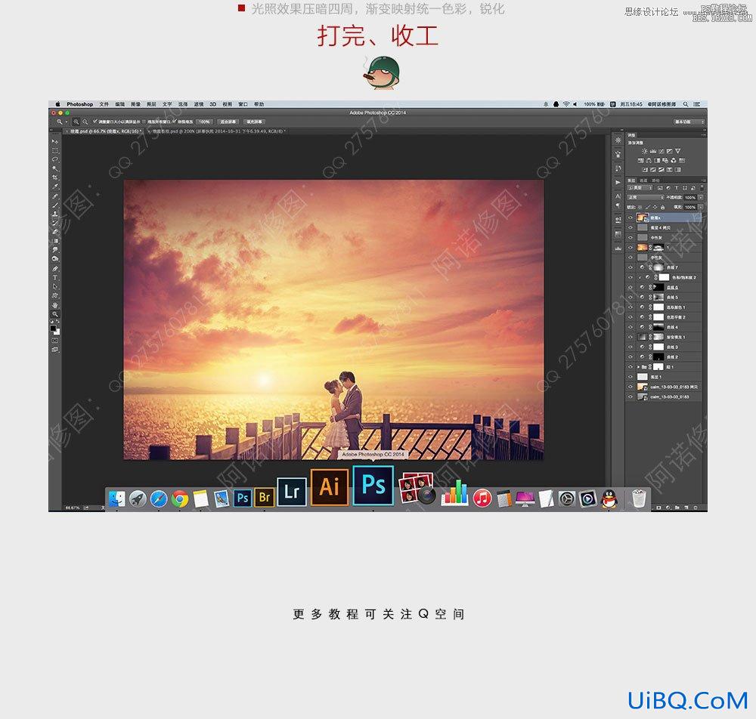The image size is (756, 719).
Task: Open Illustrator from the Dock
Action: [x=330, y=486]
